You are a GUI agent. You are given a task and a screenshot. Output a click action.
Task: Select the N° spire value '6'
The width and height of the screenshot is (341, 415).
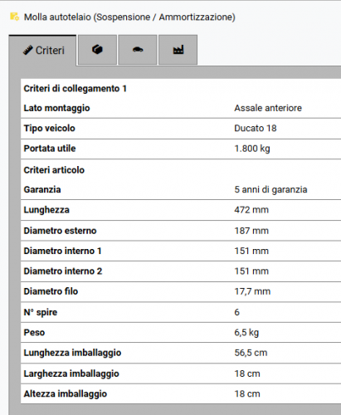(x=236, y=312)
